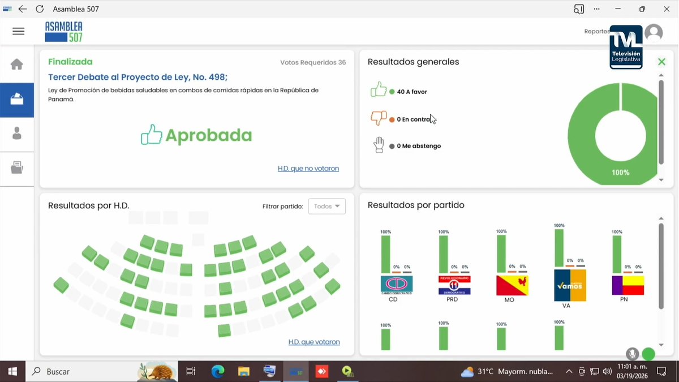
Task: Refresh the Asamblea 507 app
Action: coord(40,9)
